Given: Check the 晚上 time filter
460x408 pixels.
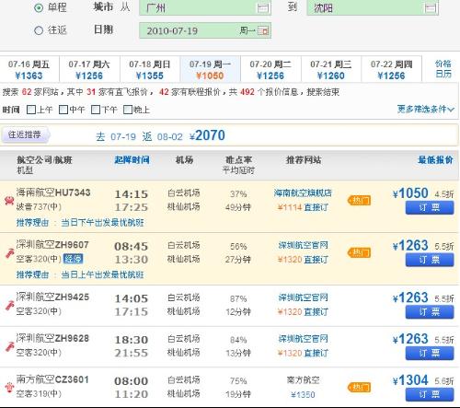Looking at the screenshot, I should 128,110.
